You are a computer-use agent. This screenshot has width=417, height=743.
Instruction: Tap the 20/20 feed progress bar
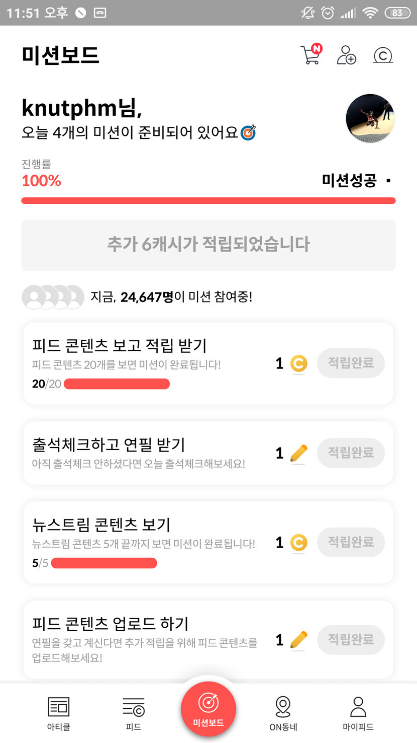coord(117,384)
